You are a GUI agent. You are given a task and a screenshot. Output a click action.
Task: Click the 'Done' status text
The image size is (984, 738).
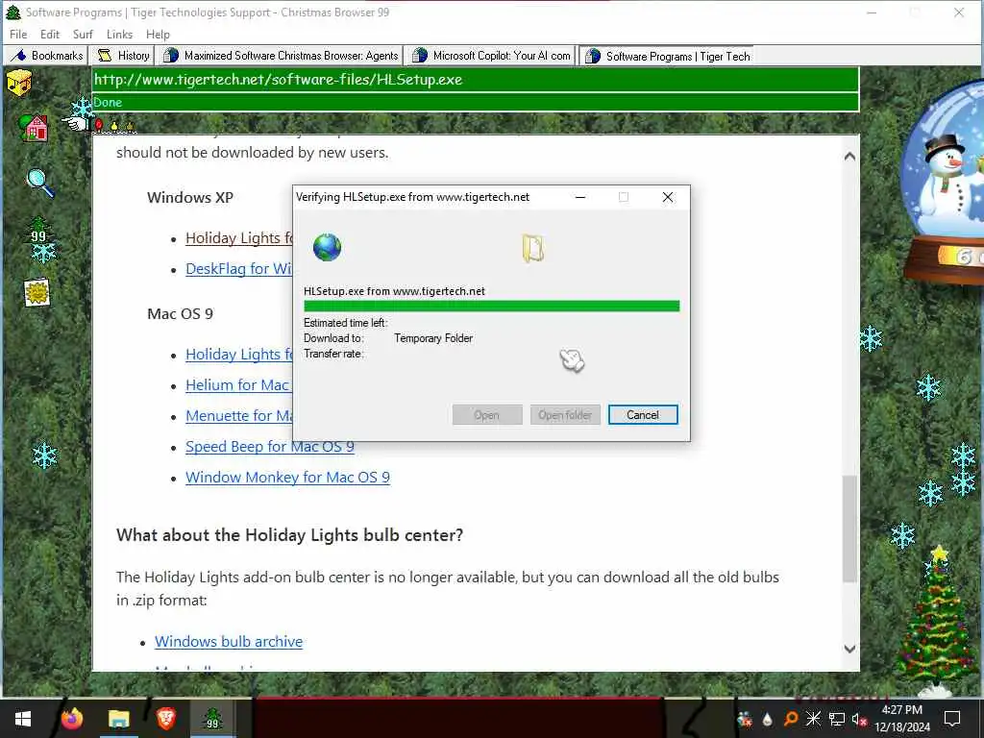tap(108, 102)
